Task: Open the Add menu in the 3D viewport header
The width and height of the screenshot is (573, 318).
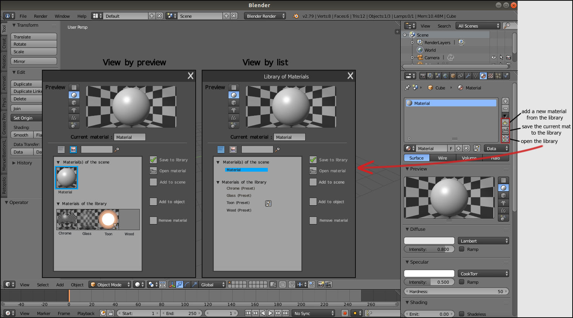Action: coord(60,285)
